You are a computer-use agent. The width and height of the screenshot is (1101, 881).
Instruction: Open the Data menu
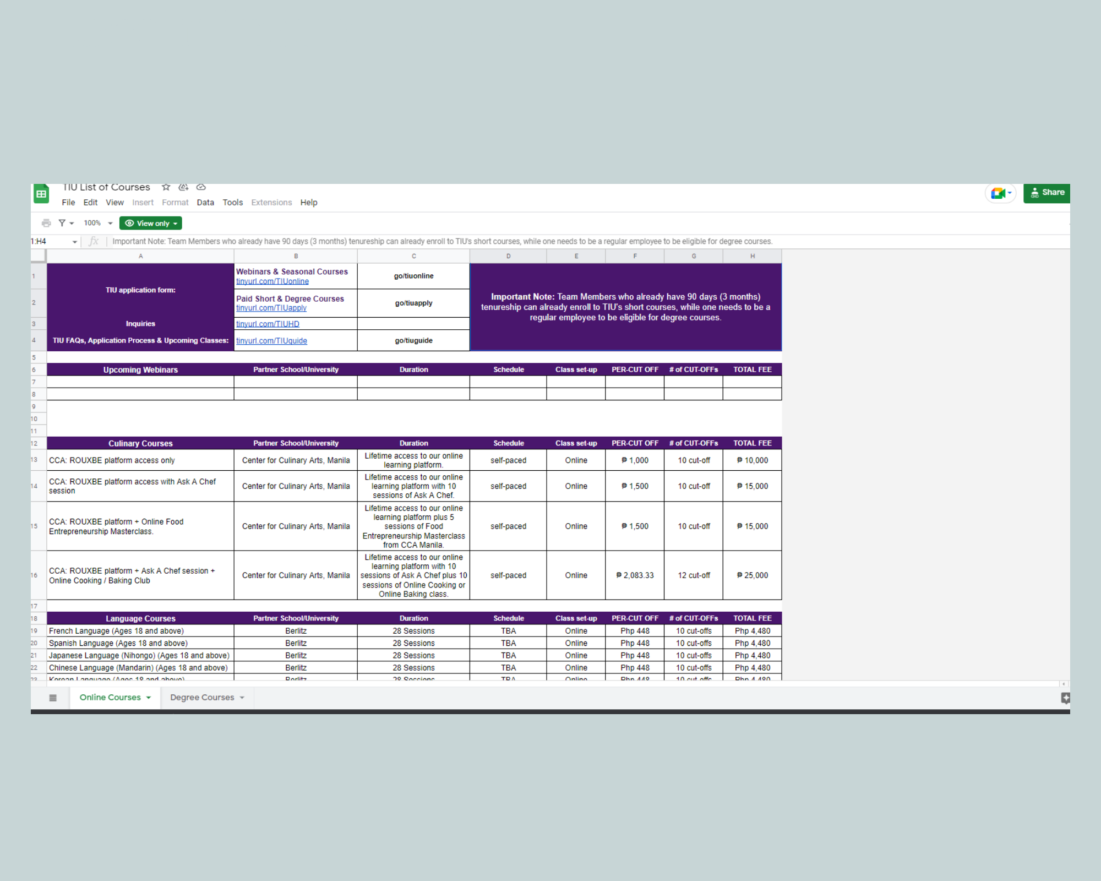[x=205, y=203]
